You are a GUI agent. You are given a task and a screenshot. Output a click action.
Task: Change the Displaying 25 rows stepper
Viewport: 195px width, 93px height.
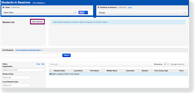166,64
